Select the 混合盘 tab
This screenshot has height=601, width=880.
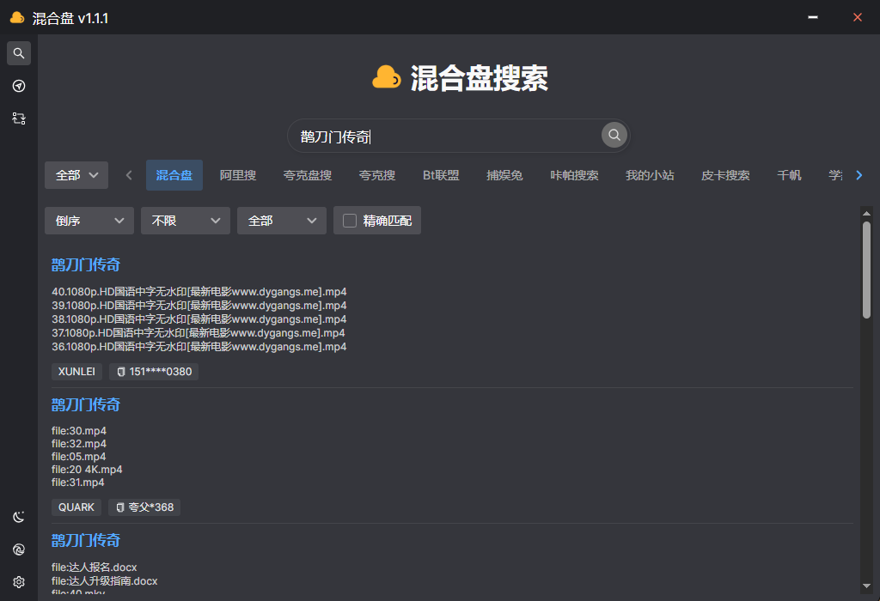[x=174, y=175]
